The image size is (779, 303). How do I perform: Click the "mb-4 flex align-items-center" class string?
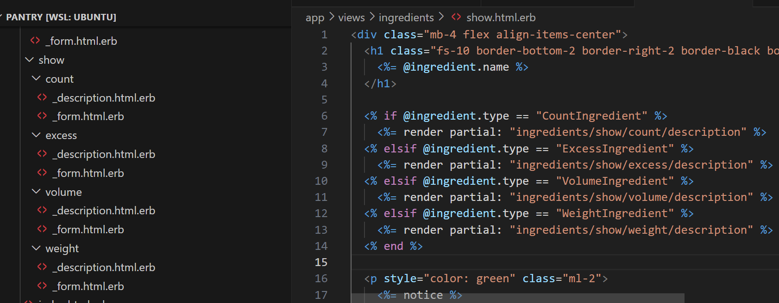(x=522, y=35)
